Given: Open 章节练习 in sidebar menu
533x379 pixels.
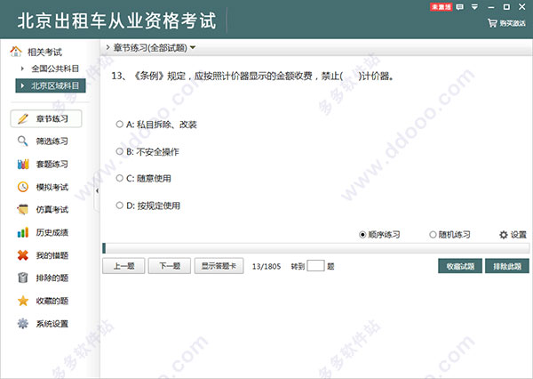Looking at the screenshot, I should pyautogui.click(x=46, y=118).
